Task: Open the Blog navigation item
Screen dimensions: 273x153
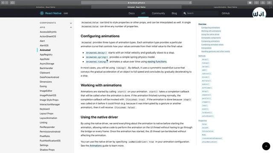Action: (x=174, y=13)
